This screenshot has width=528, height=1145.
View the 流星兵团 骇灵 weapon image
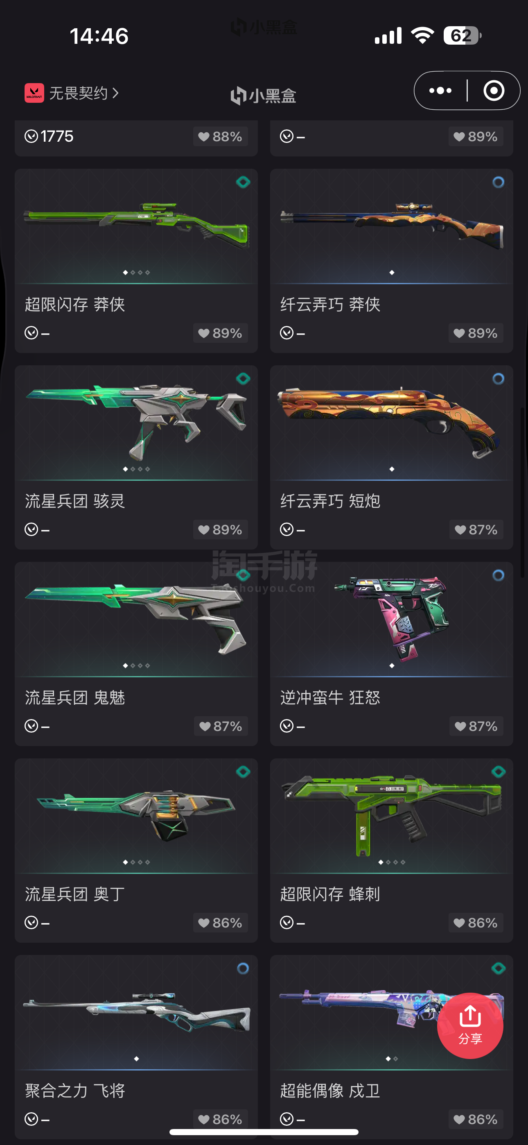(136, 422)
